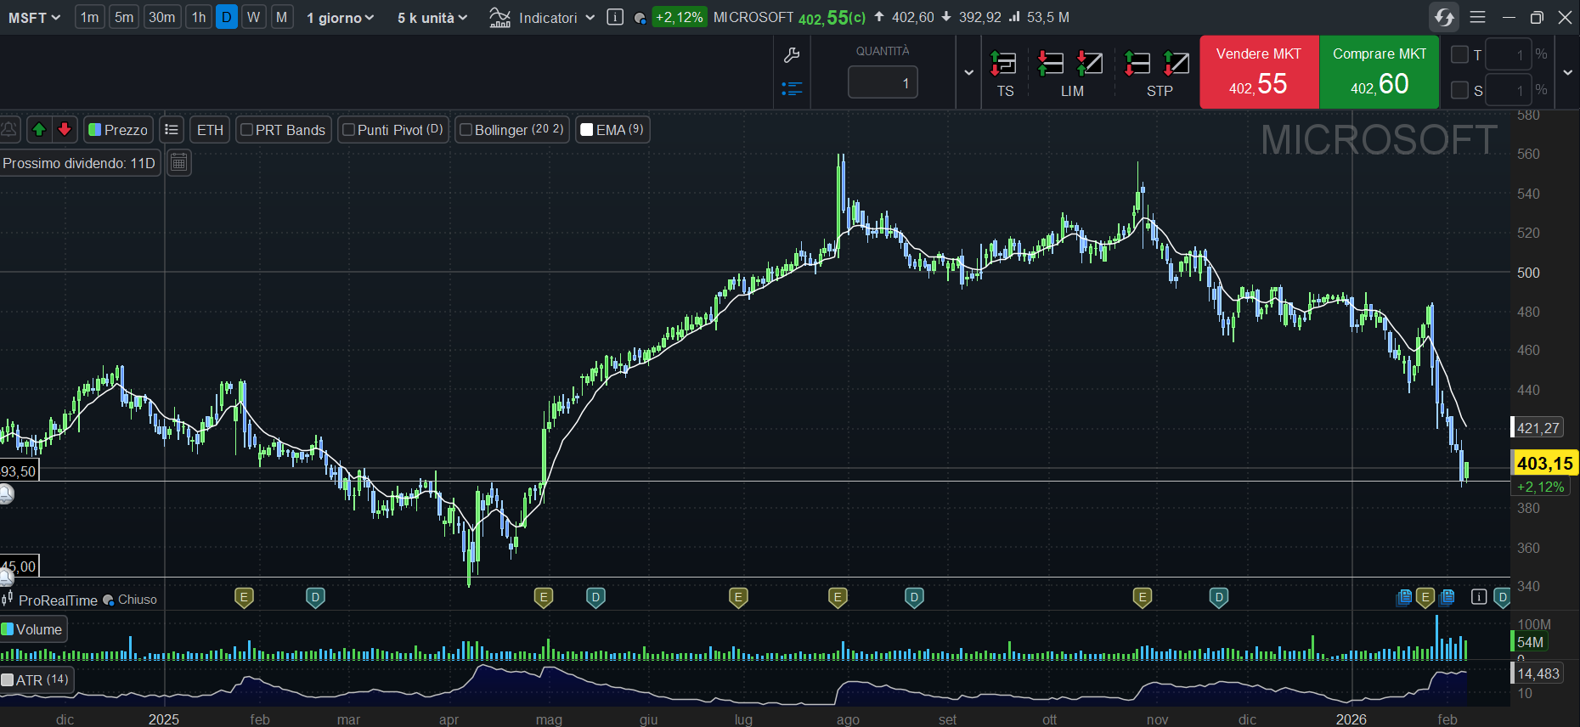Open the Indicatori chart icon

coord(500,18)
